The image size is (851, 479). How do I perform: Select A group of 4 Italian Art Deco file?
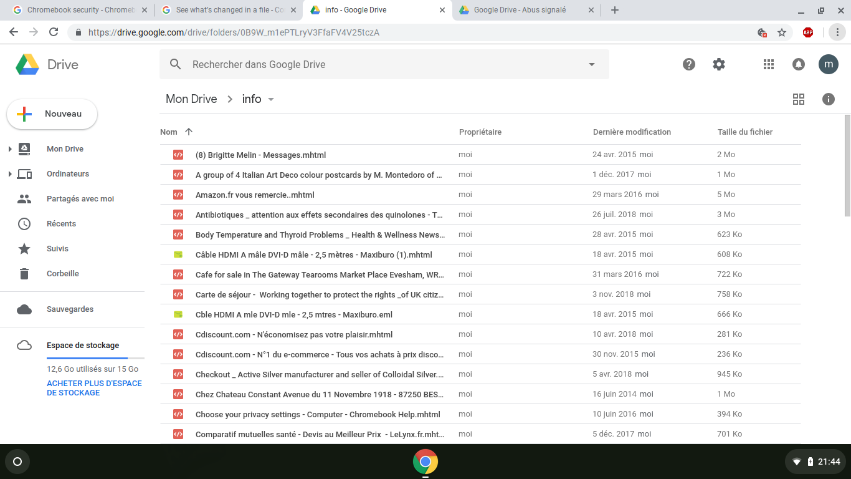tap(480, 175)
